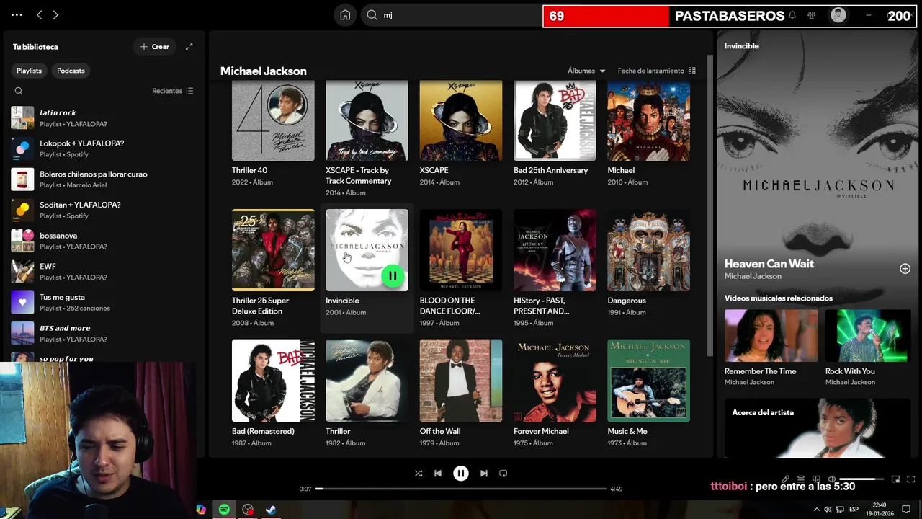Open BLOOD ON THE DANCE FLOOR album

click(461, 250)
